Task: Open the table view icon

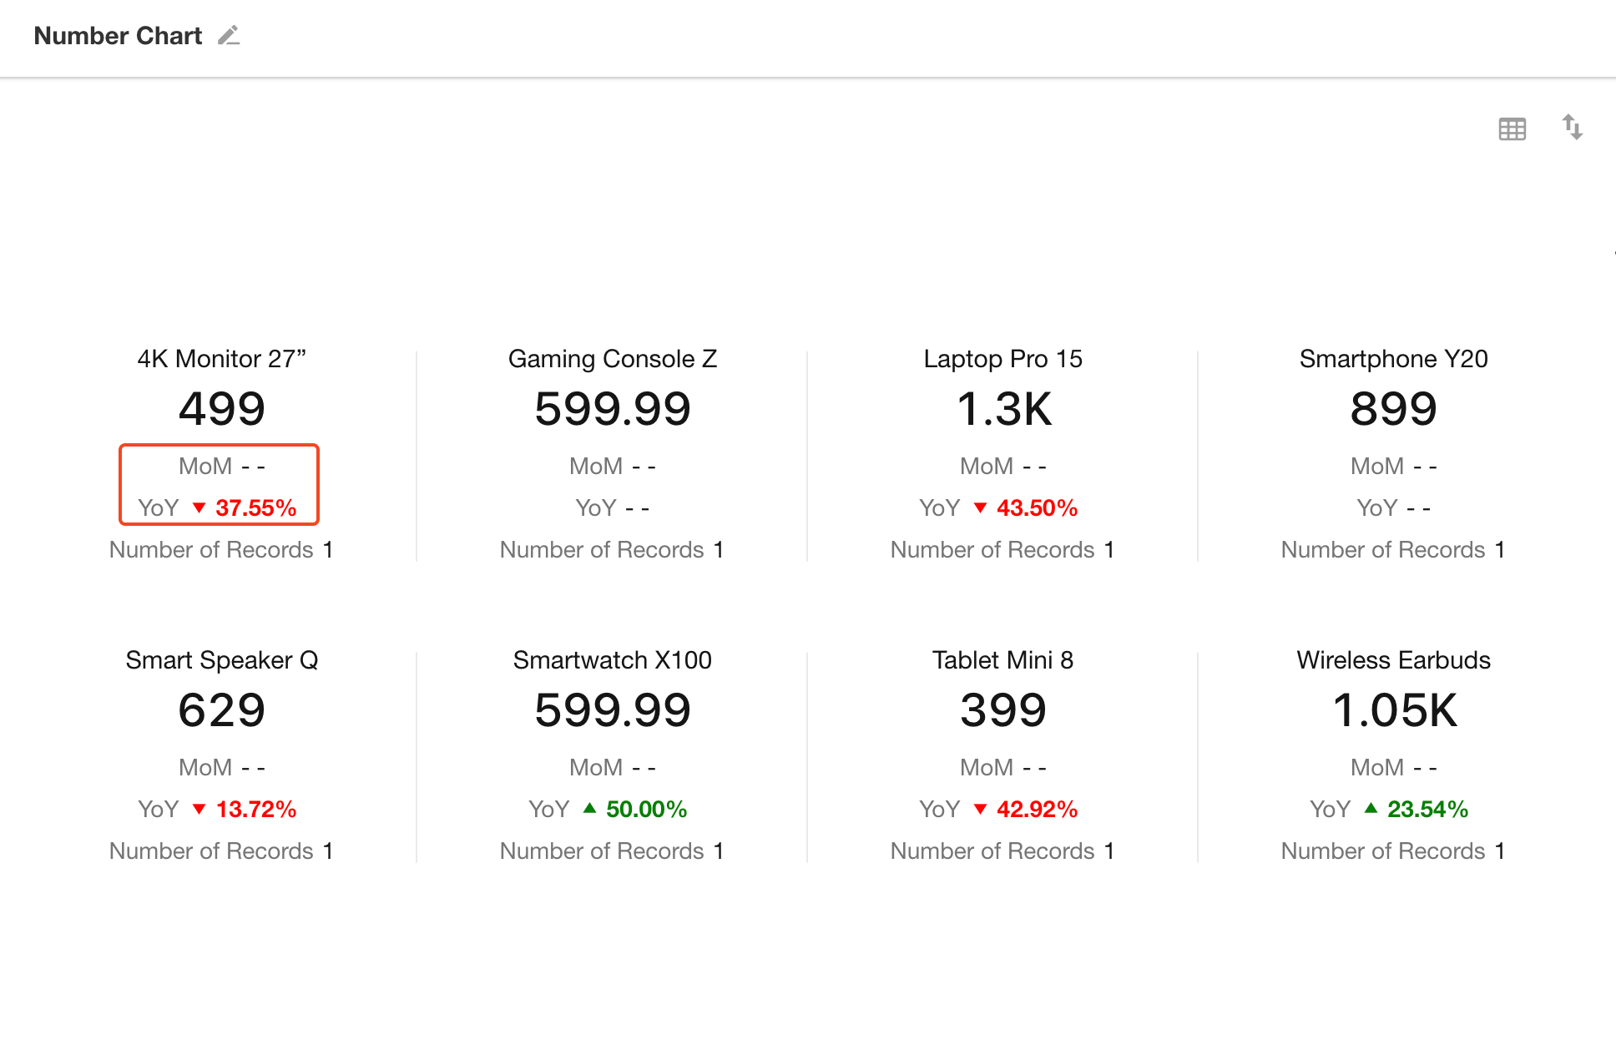Action: tap(1512, 129)
